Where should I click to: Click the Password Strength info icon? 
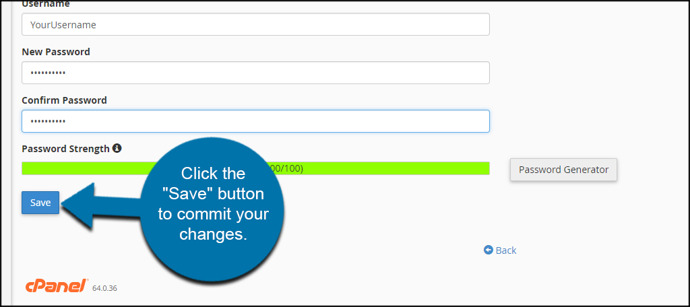117,148
